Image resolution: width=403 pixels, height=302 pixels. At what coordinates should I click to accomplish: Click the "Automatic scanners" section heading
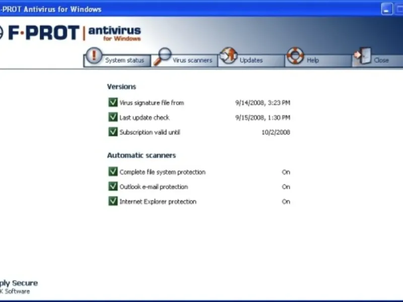click(x=142, y=156)
